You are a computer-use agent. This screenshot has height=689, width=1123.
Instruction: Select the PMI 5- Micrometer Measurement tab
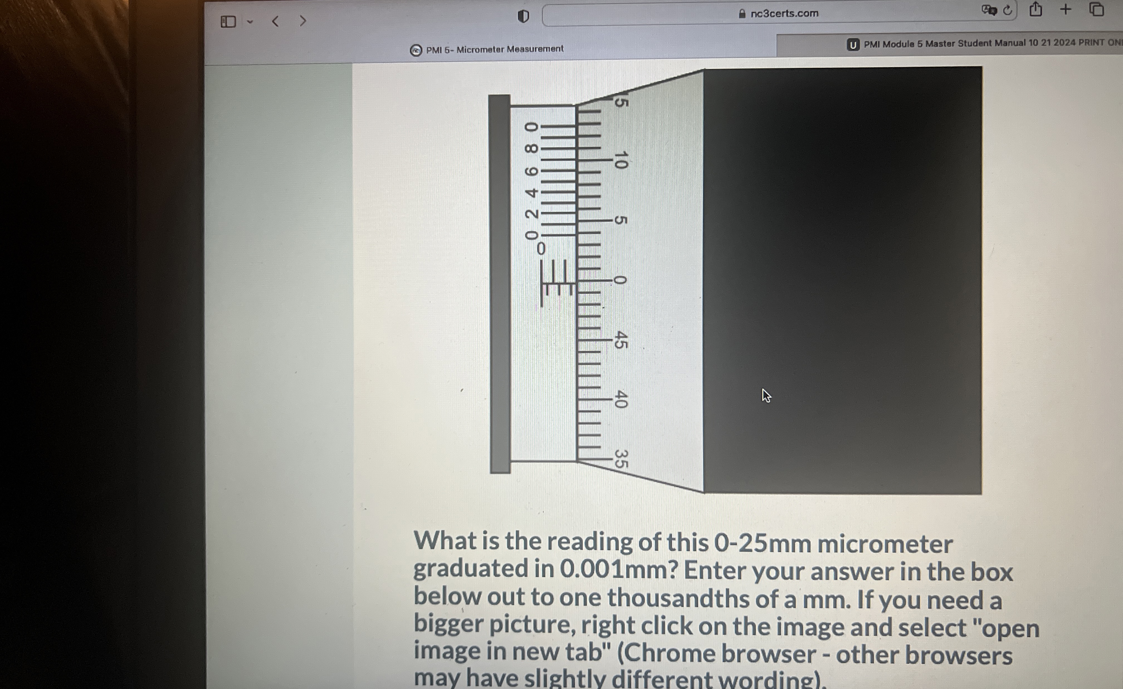click(x=494, y=49)
